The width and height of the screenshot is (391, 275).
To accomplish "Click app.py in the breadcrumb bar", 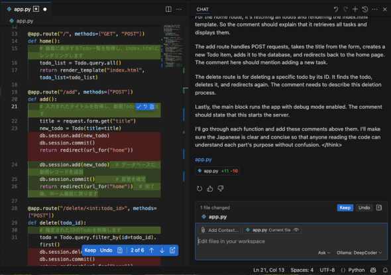I will pyautogui.click(x=21, y=21).
